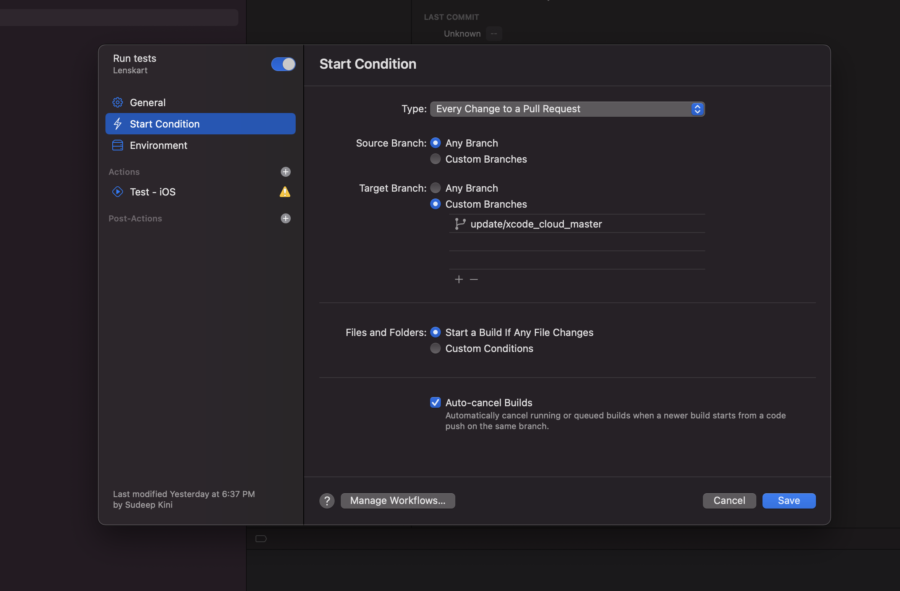Remove selected branch with minus button
Screen dimensions: 900x591
474,279
